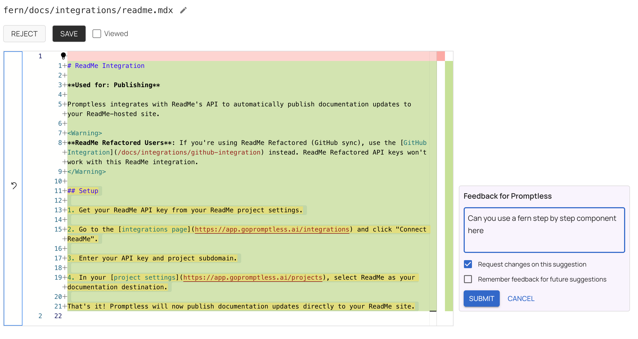This screenshot has height=339, width=638.
Task: Focus the Feedback for Promptless text box
Action: [544, 230]
